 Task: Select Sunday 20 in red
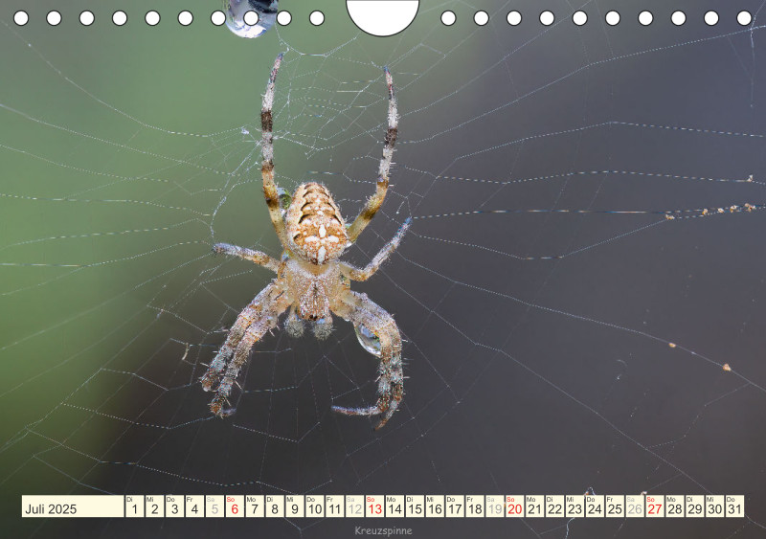coord(515,506)
